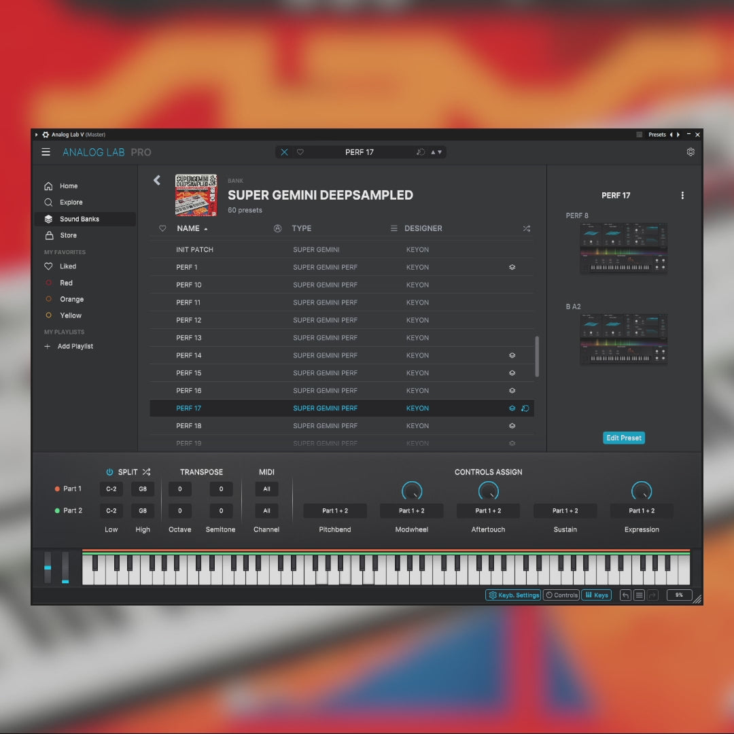Open the Explore section in sidebar

[x=71, y=203]
